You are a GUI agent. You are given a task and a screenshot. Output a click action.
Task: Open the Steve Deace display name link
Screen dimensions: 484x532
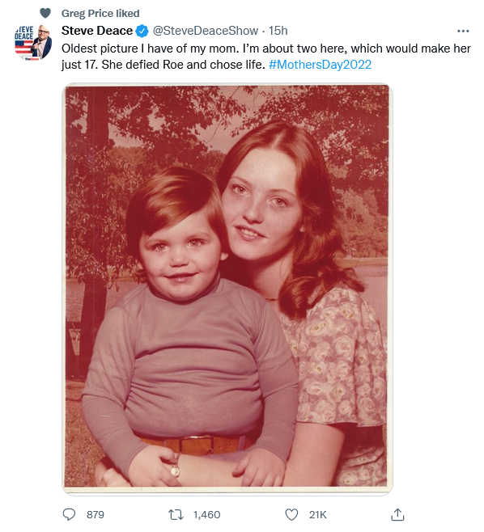[x=97, y=31]
